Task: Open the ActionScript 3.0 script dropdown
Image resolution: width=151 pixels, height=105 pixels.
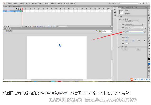Action: 134,28
